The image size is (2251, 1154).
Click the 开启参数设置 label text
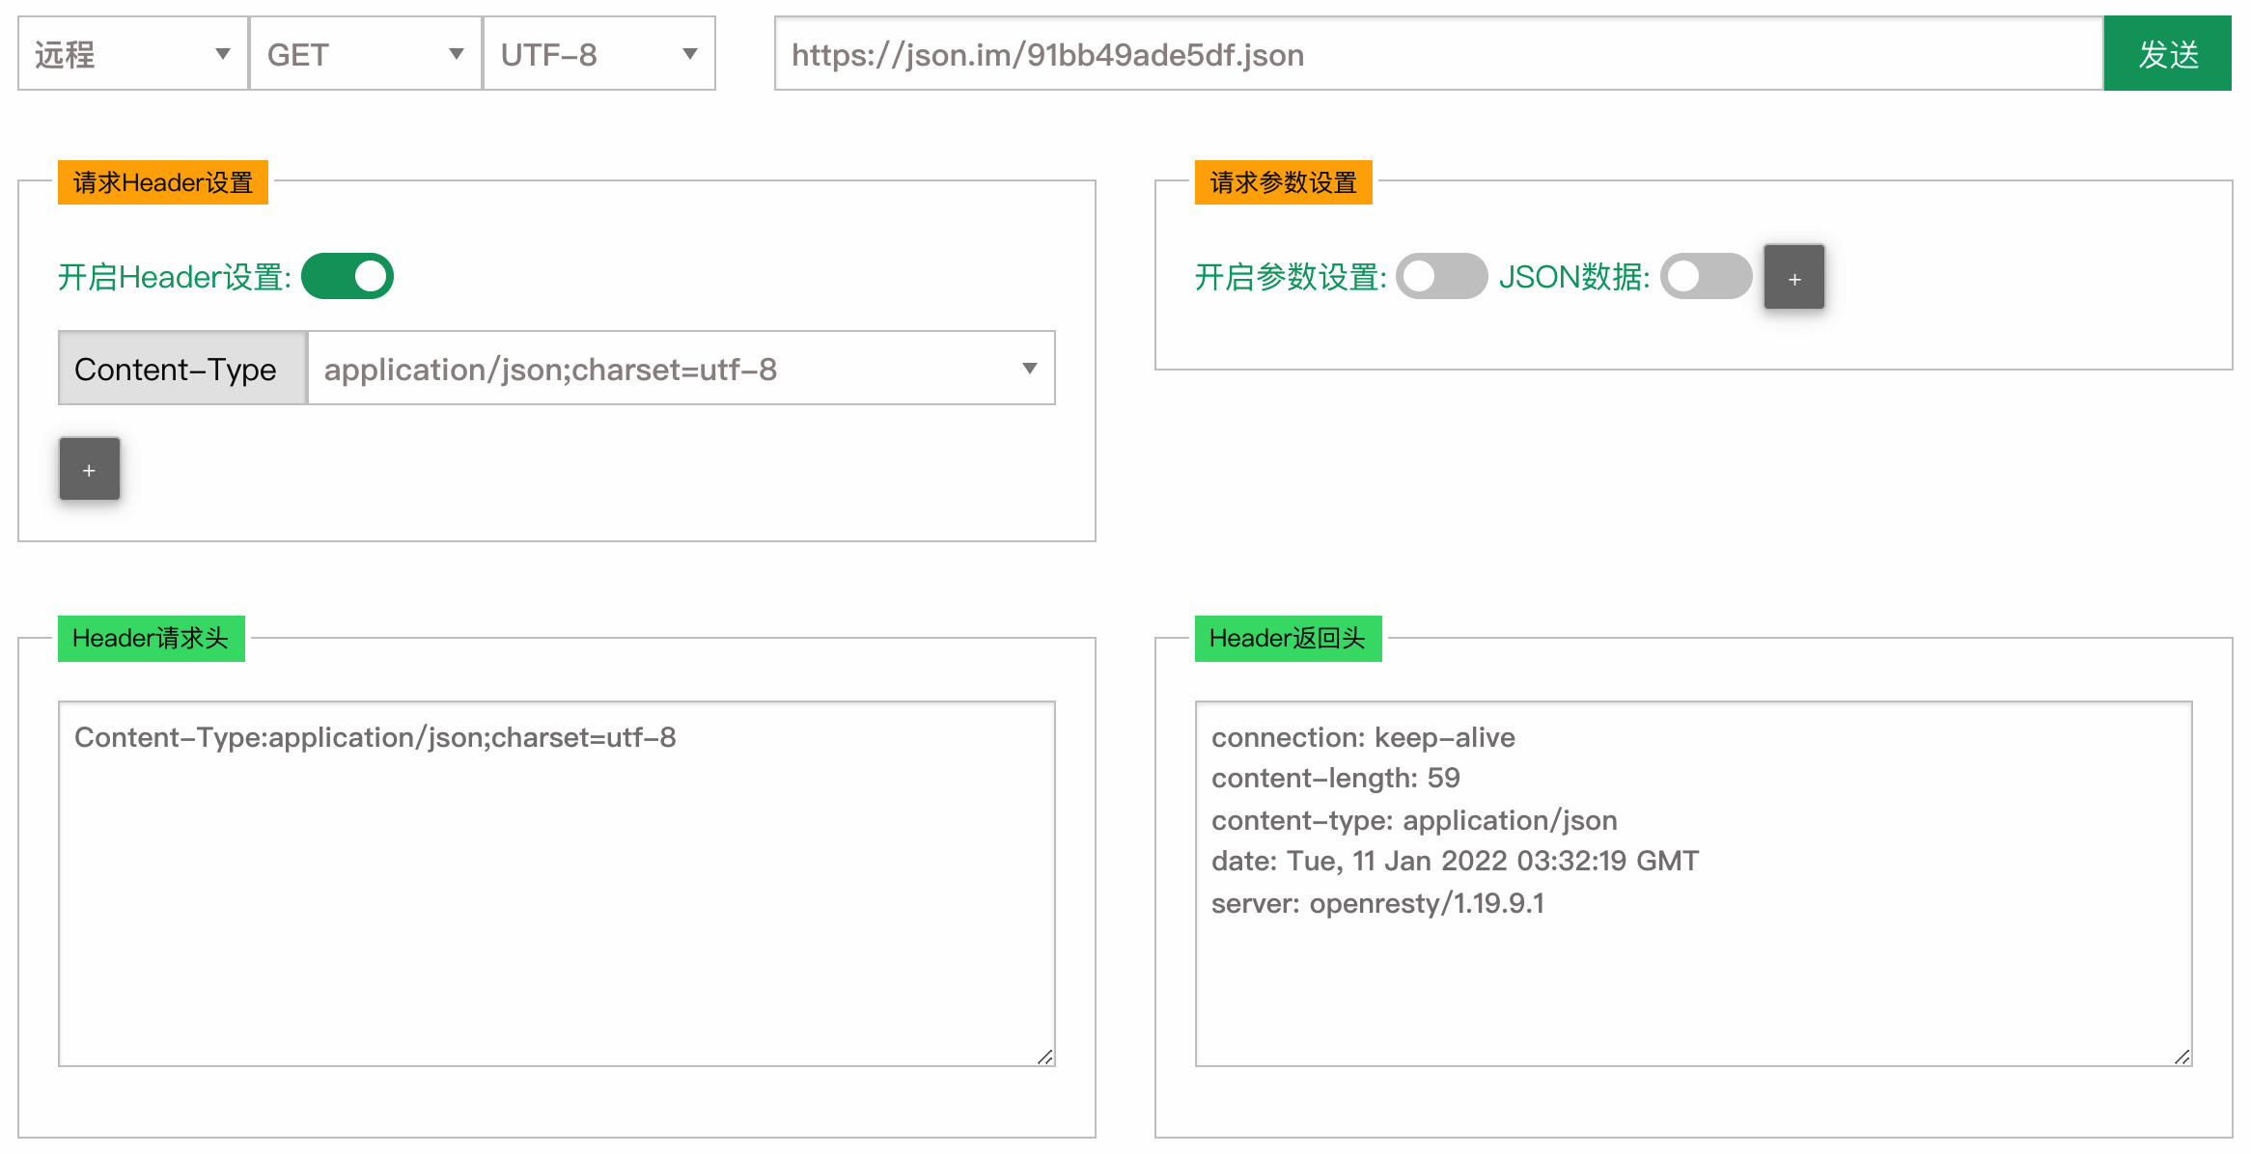pyautogui.click(x=1291, y=278)
